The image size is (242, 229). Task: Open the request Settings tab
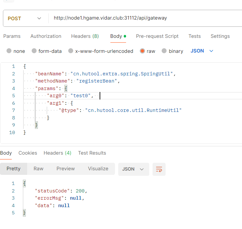click(x=220, y=36)
